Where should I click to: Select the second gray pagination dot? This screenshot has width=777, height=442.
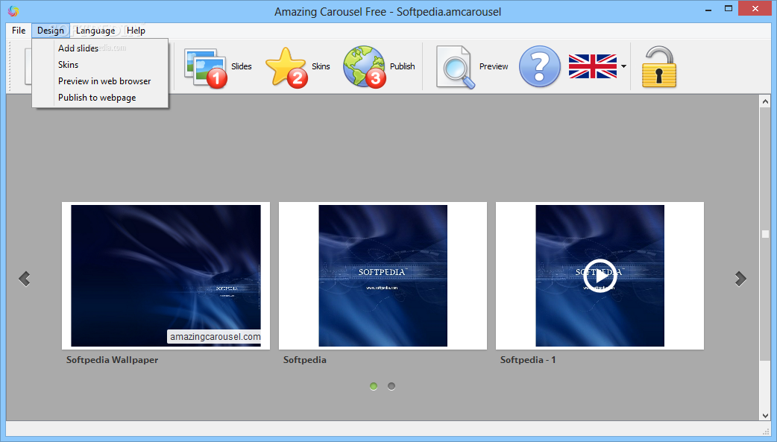click(391, 386)
